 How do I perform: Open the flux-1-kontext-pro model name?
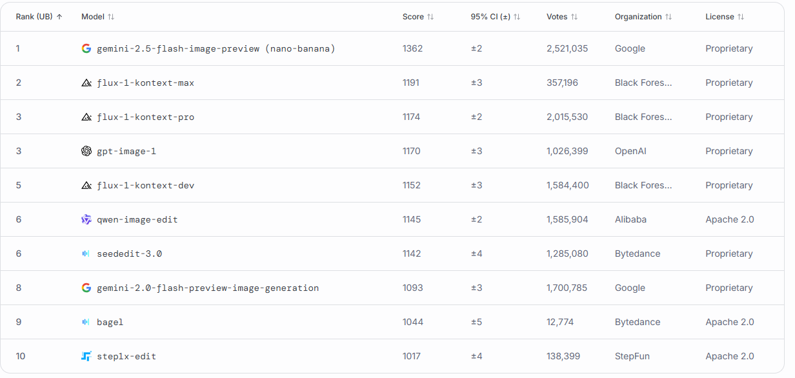pos(146,117)
